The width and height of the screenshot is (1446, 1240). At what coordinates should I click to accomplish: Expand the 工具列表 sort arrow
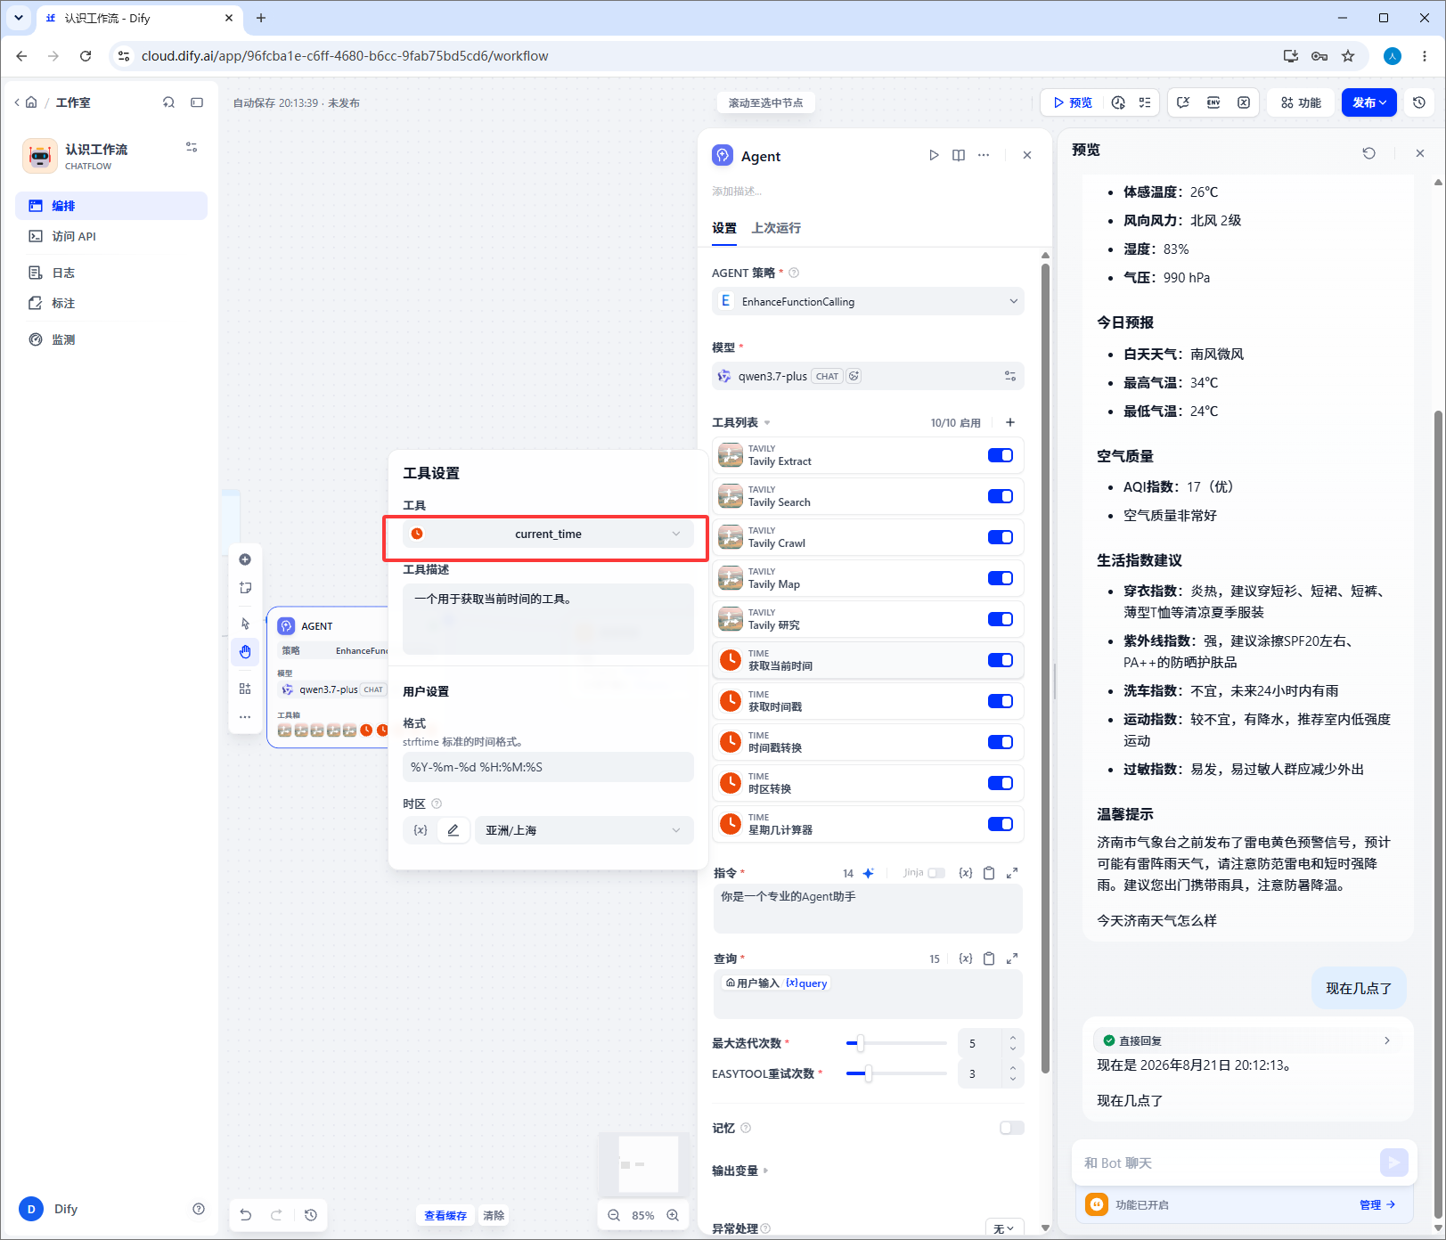767,423
